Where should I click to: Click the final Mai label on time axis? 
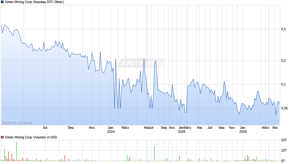tap(275, 128)
